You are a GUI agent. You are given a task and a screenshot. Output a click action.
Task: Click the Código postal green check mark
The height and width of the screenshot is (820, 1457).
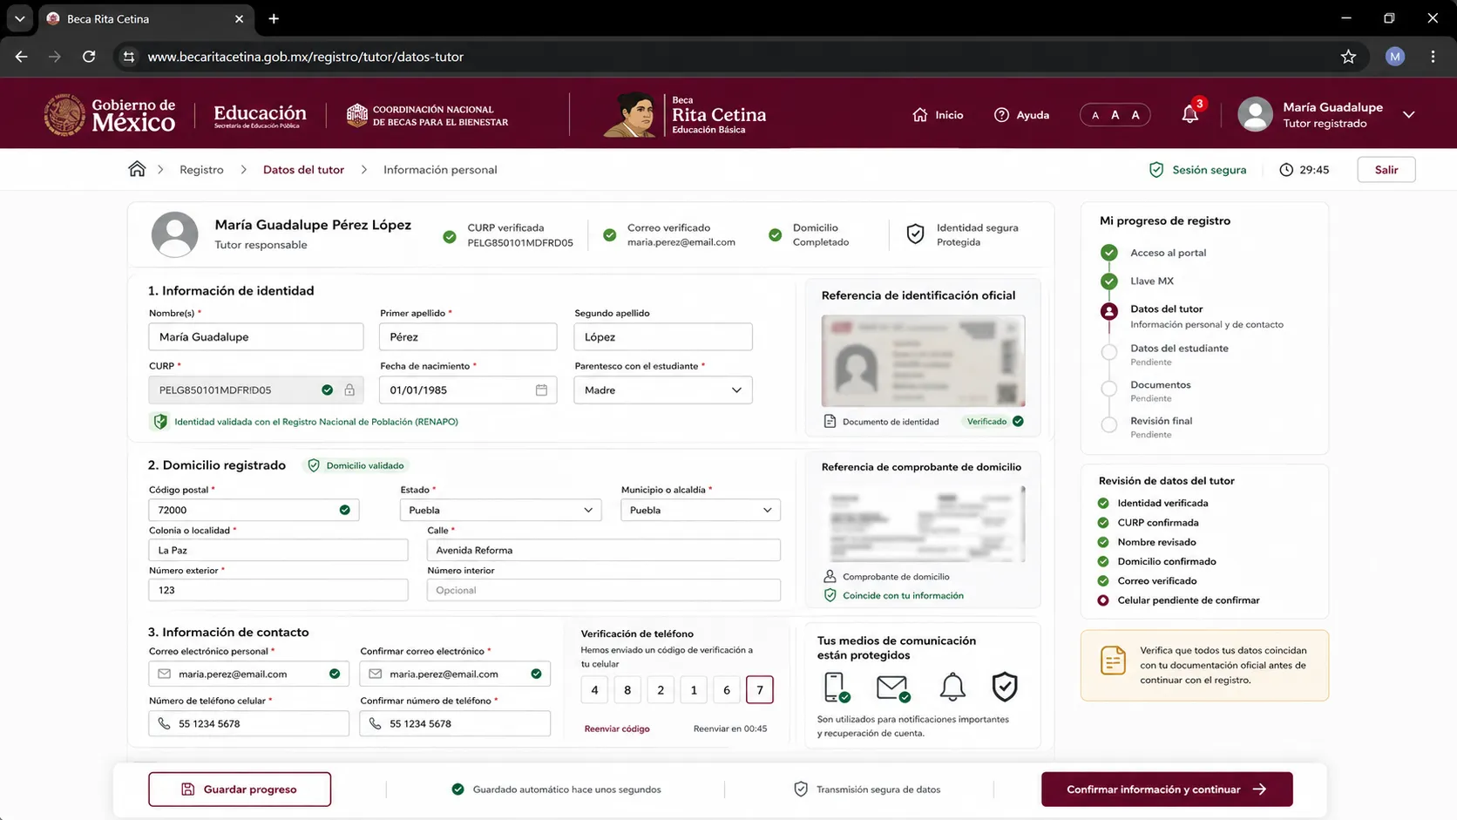344,510
